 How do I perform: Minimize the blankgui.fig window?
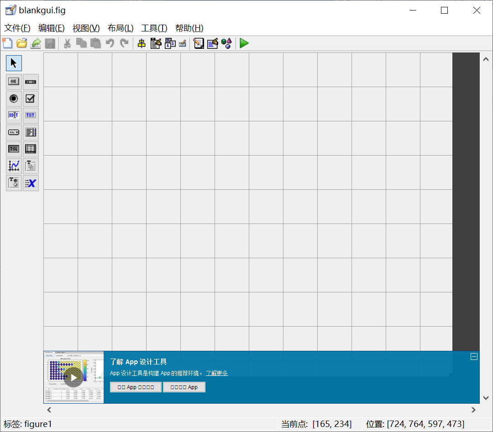pyautogui.click(x=413, y=10)
